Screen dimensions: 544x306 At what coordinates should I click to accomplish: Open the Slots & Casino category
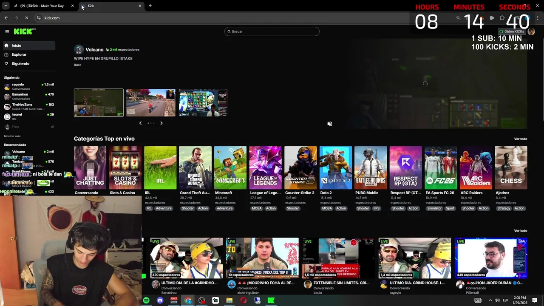tap(125, 168)
